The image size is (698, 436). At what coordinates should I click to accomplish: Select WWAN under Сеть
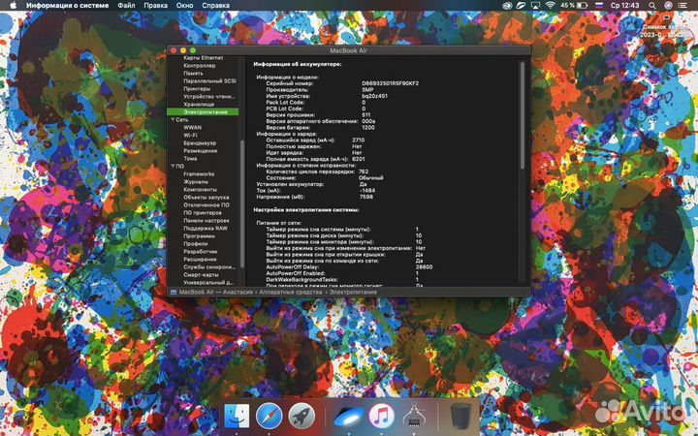pyautogui.click(x=192, y=128)
